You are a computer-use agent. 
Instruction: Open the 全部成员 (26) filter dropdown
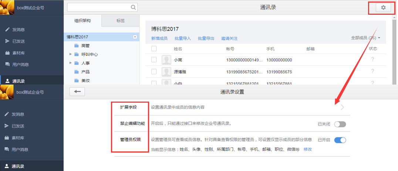click(365, 38)
